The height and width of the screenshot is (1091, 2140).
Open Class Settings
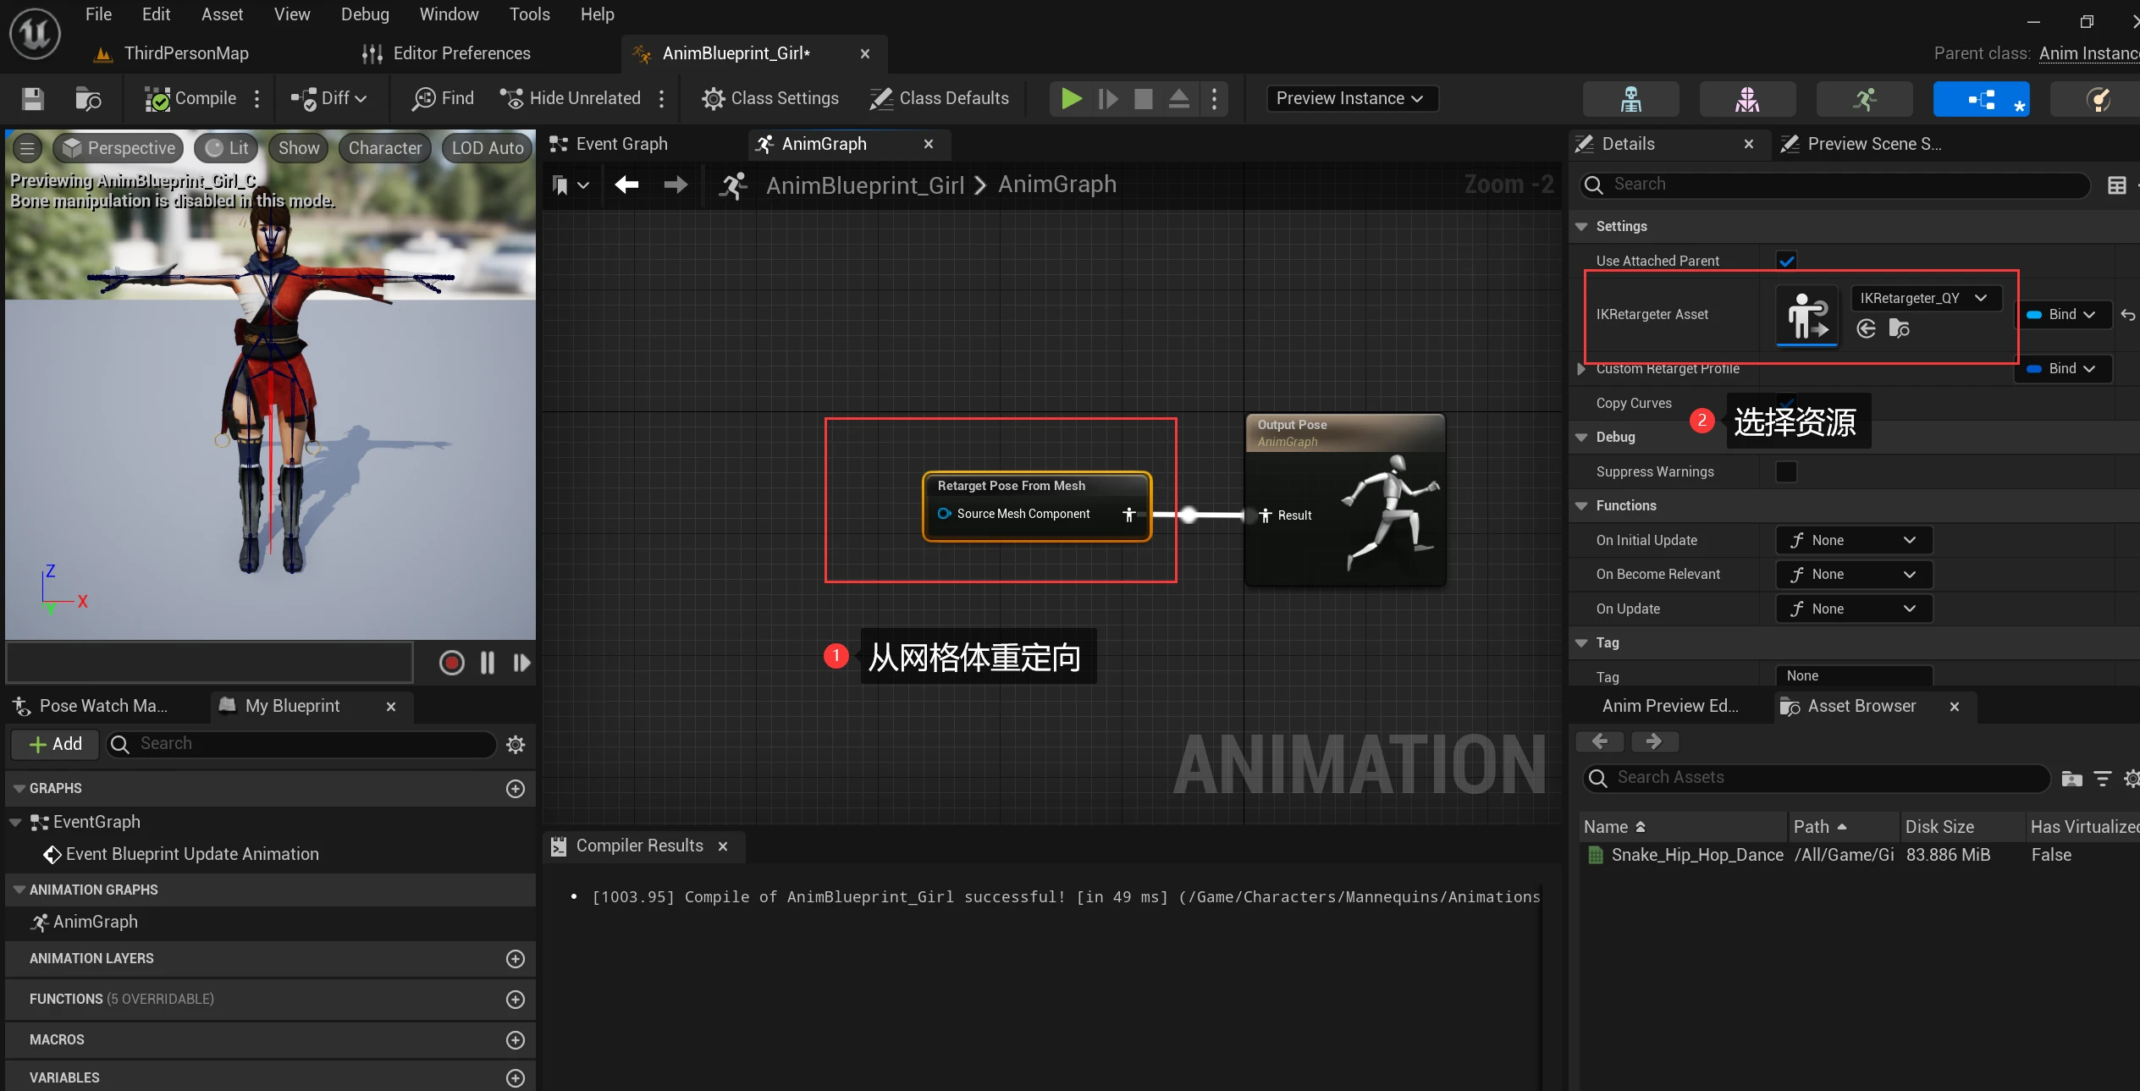pos(770,98)
